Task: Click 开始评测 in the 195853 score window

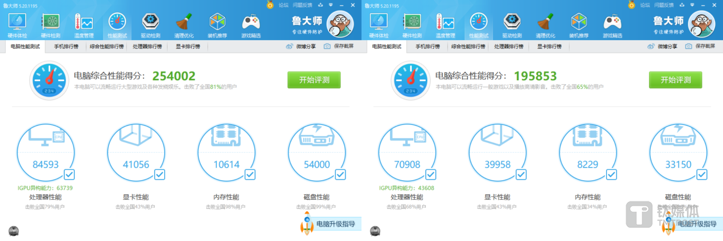Action: 675,80
